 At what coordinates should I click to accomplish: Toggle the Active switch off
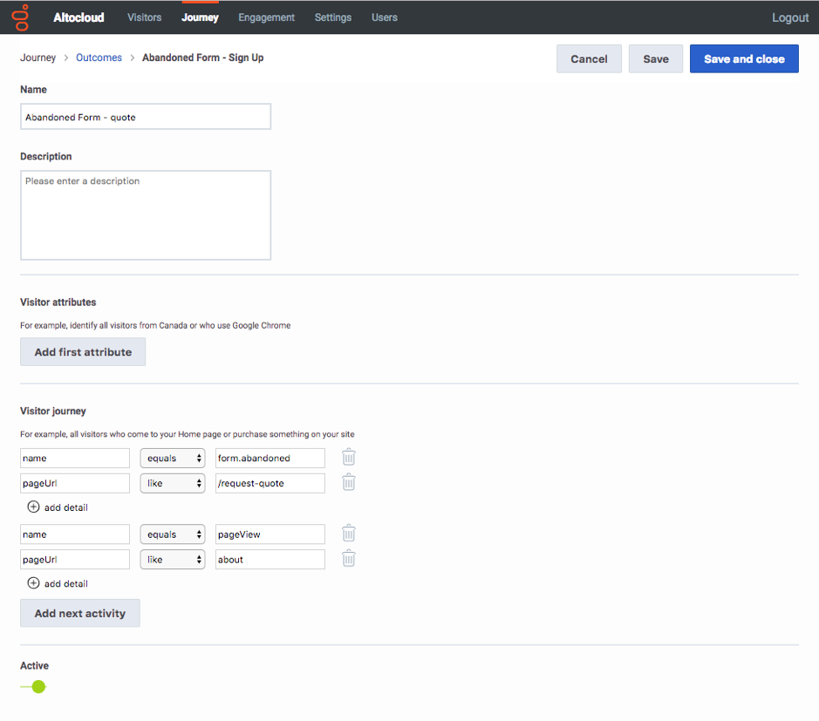(34, 686)
